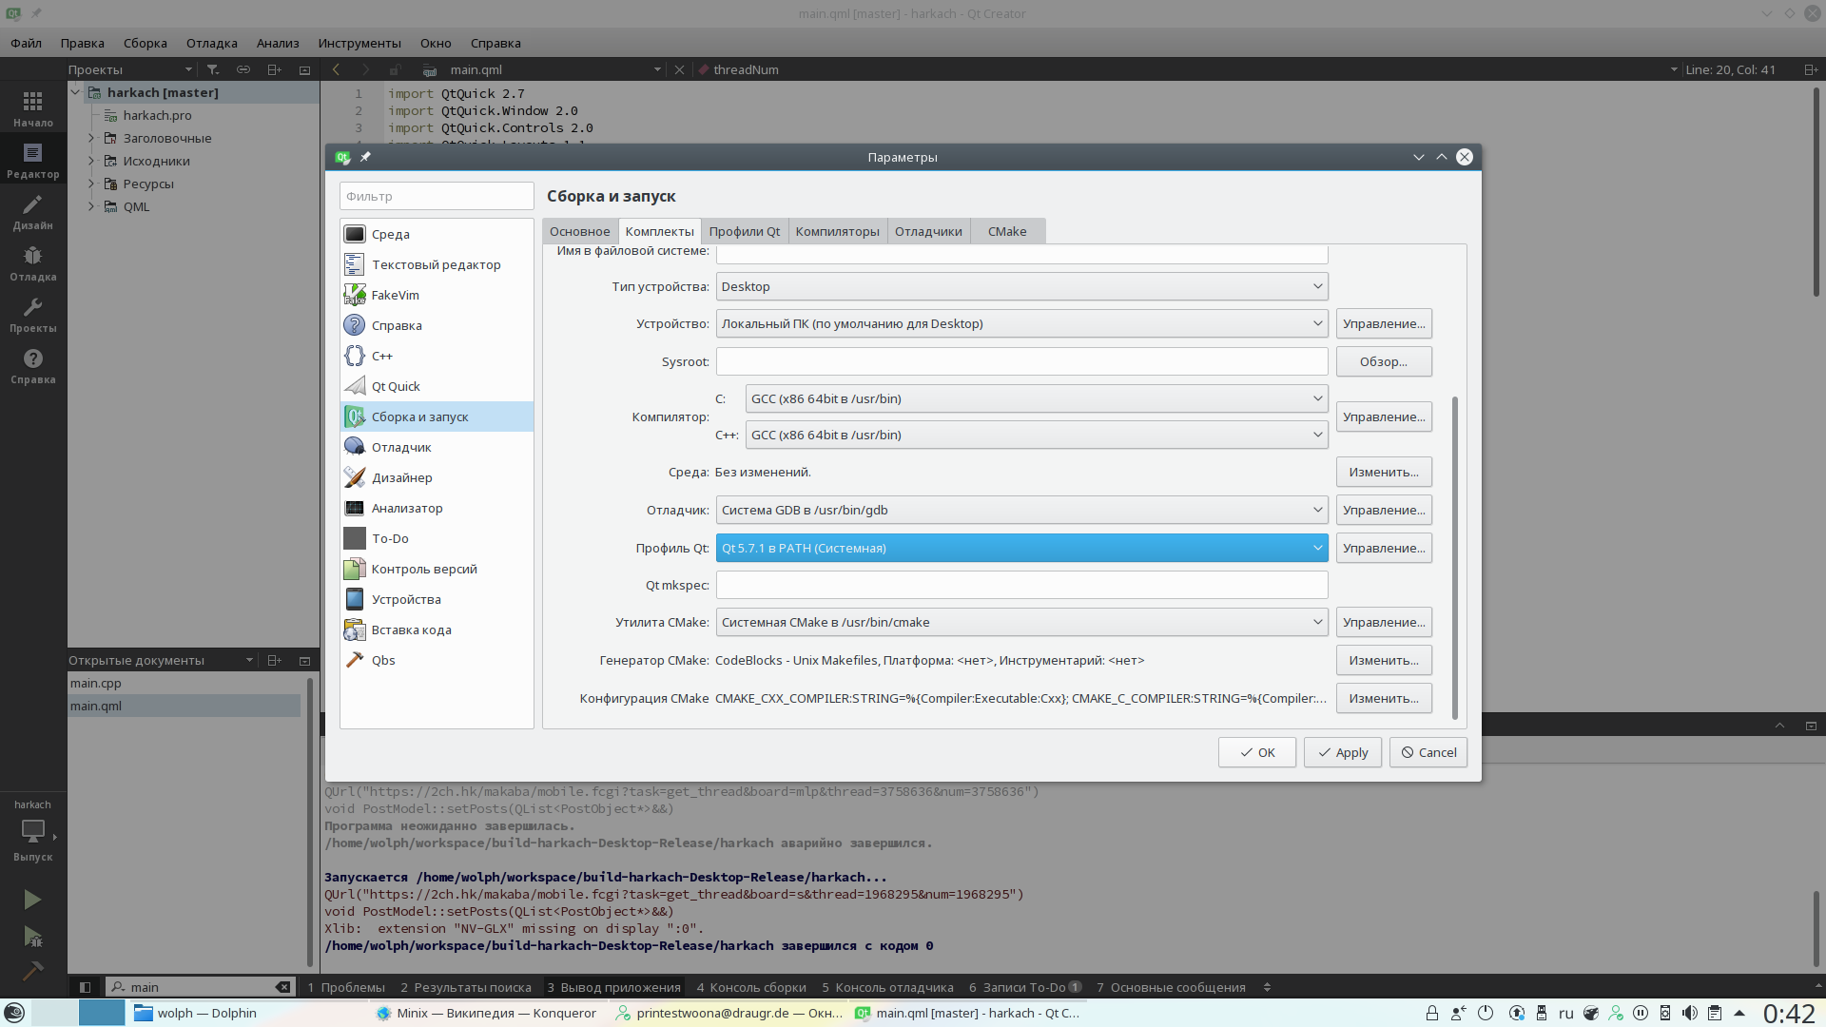Open Анализатор settings category
Viewport: 1826px width, 1027px height.
[x=437, y=508]
